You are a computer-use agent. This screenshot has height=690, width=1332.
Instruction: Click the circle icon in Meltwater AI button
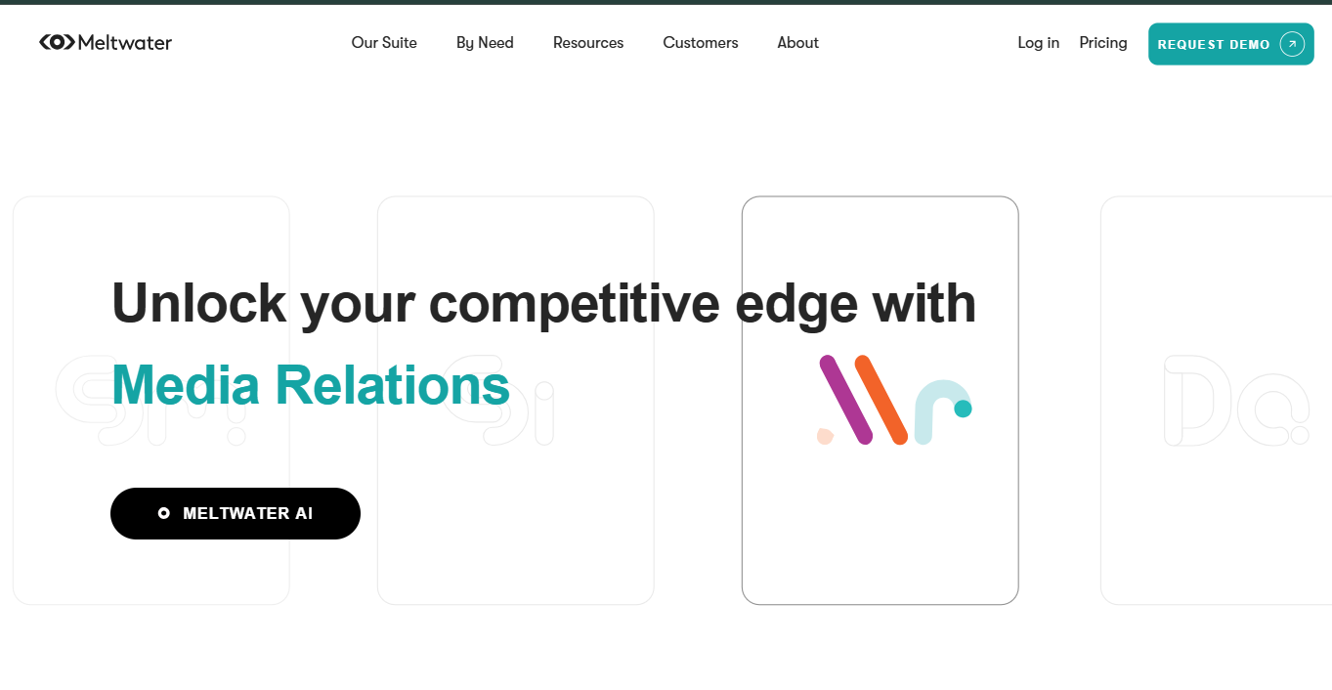[x=164, y=513]
